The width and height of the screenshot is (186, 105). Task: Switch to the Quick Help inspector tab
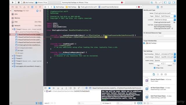coord(162,7)
